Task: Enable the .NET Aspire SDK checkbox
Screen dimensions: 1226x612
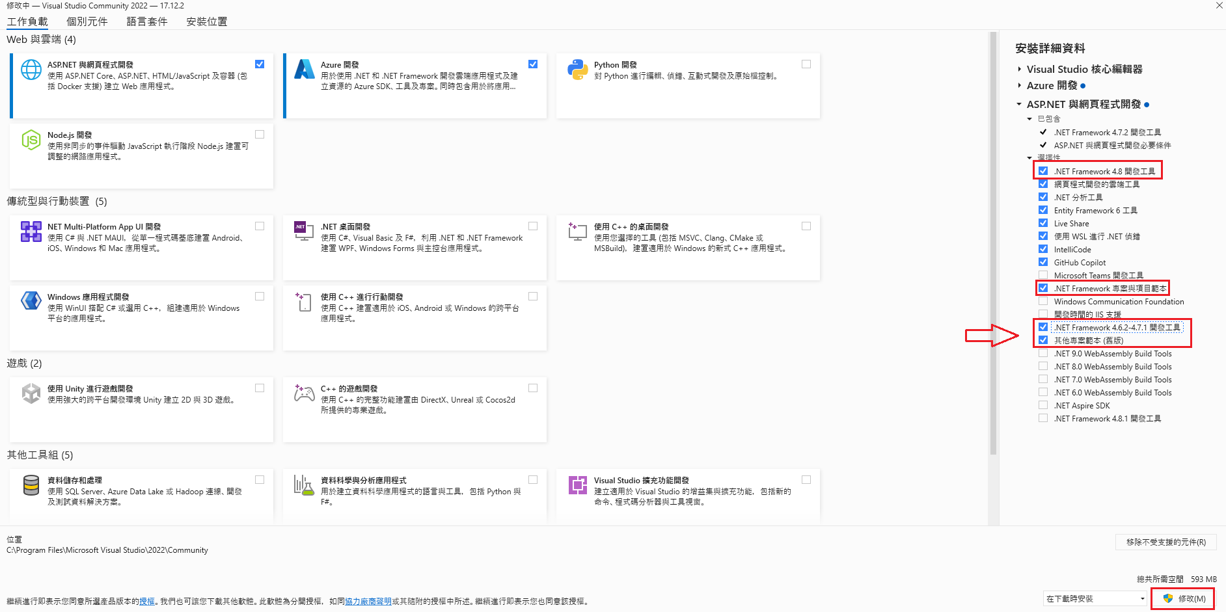Action: click(x=1043, y=405)
